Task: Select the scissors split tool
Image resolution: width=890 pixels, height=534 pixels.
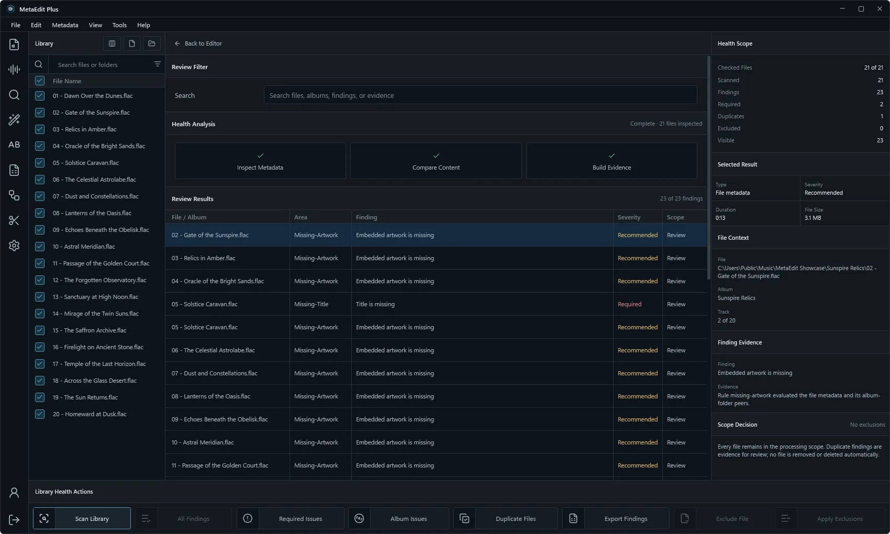Action: click(14, 220)
